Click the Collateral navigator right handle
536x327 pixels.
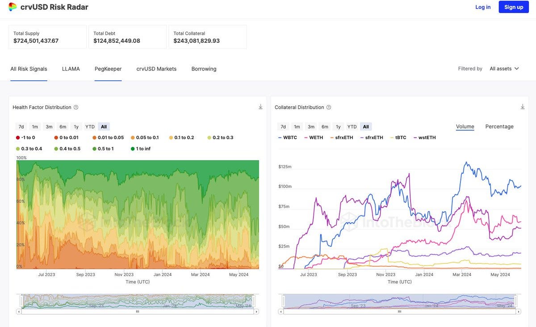[x=516, y=301]
